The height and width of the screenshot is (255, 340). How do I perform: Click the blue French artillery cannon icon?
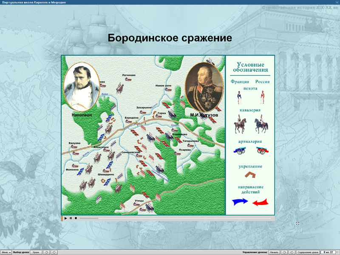239,150
